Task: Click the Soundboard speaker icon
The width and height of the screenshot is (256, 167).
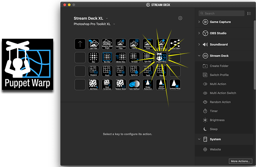Action: pyautogui.click(x=205, y=44)
